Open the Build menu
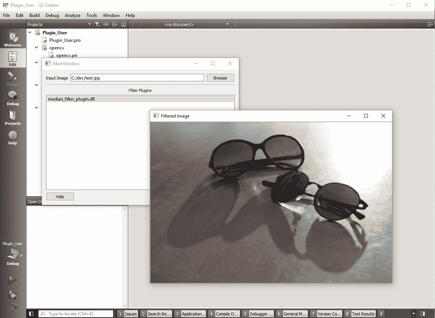Screen dimensions: 435x318 tap(34, 15)
